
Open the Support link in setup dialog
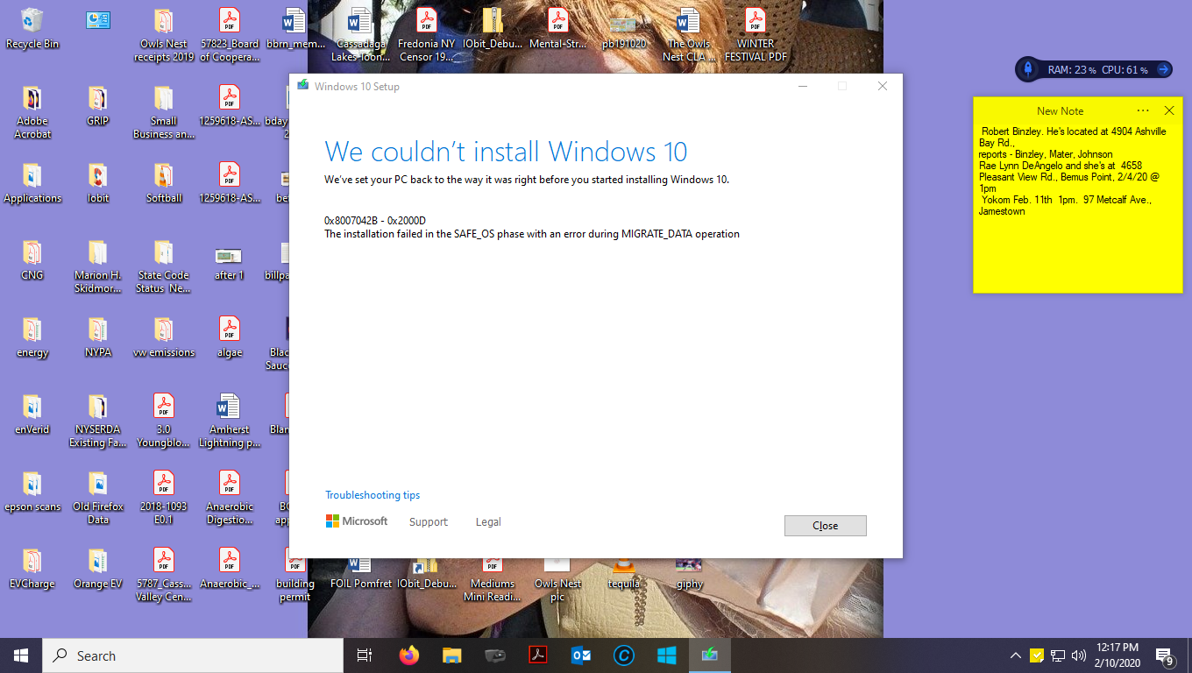coord(428,521)
